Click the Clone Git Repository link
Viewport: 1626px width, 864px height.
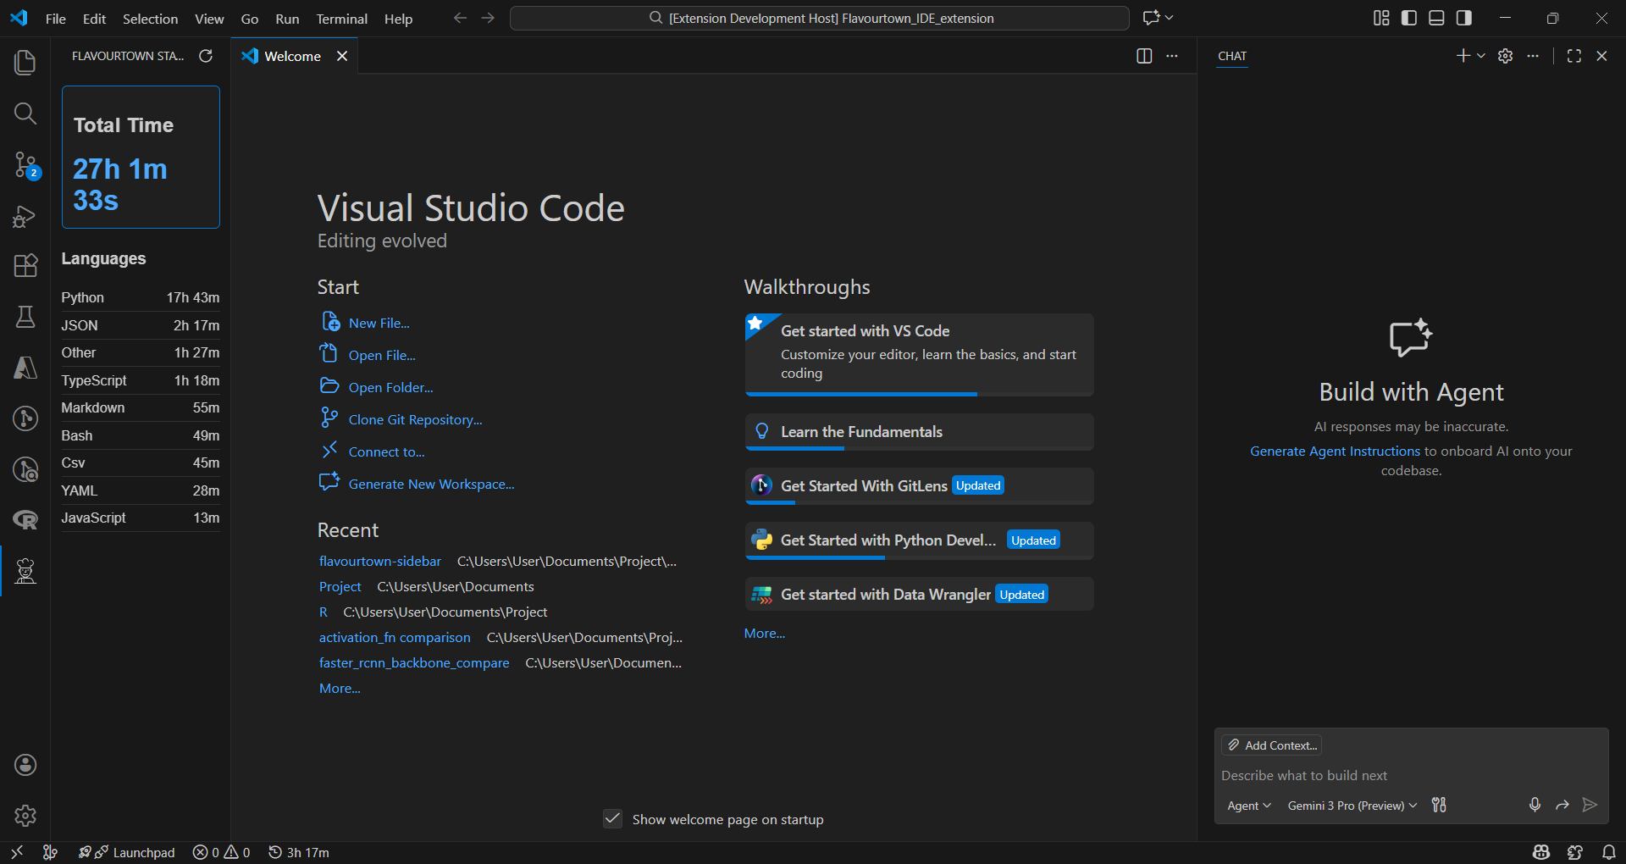415,419
